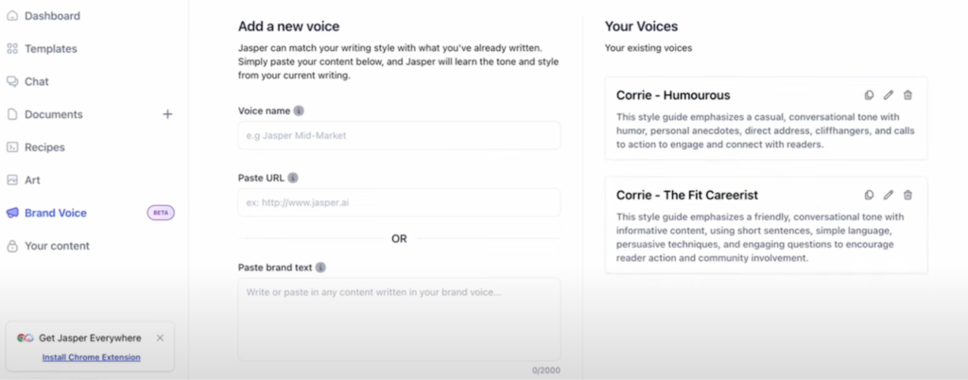Screen dimensions: 968x380
Task: Focus the Voice name input field
Action: 398,135
